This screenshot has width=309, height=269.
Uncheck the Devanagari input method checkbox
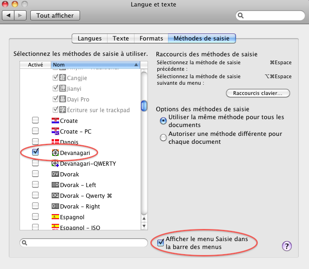click(x=35, y=152)
